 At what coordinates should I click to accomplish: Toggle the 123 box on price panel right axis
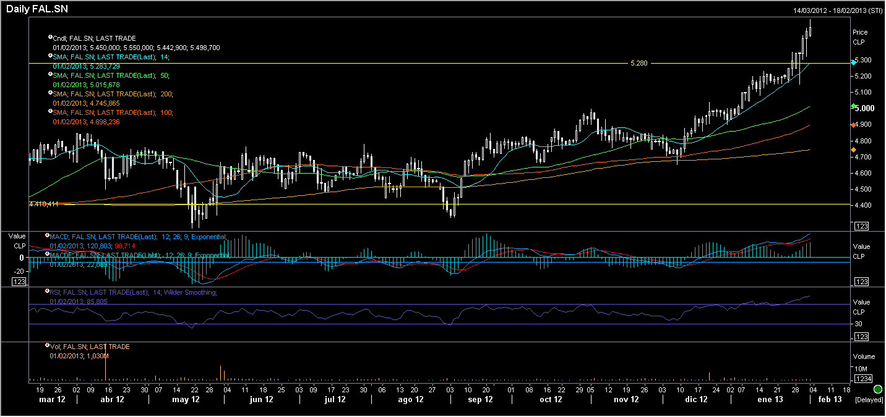(x=861, y=226)
